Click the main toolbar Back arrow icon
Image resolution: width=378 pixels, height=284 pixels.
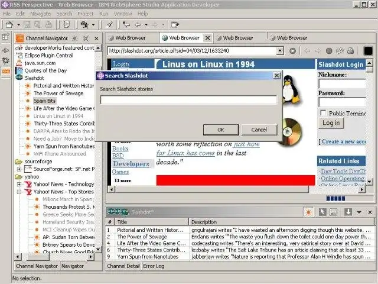click(138, 24)
